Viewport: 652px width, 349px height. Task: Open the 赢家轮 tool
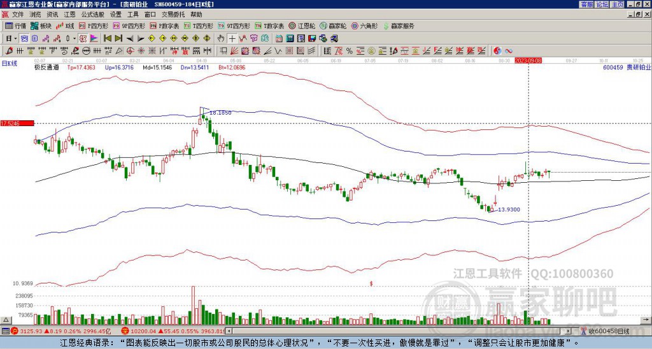(x=334, y=25)
